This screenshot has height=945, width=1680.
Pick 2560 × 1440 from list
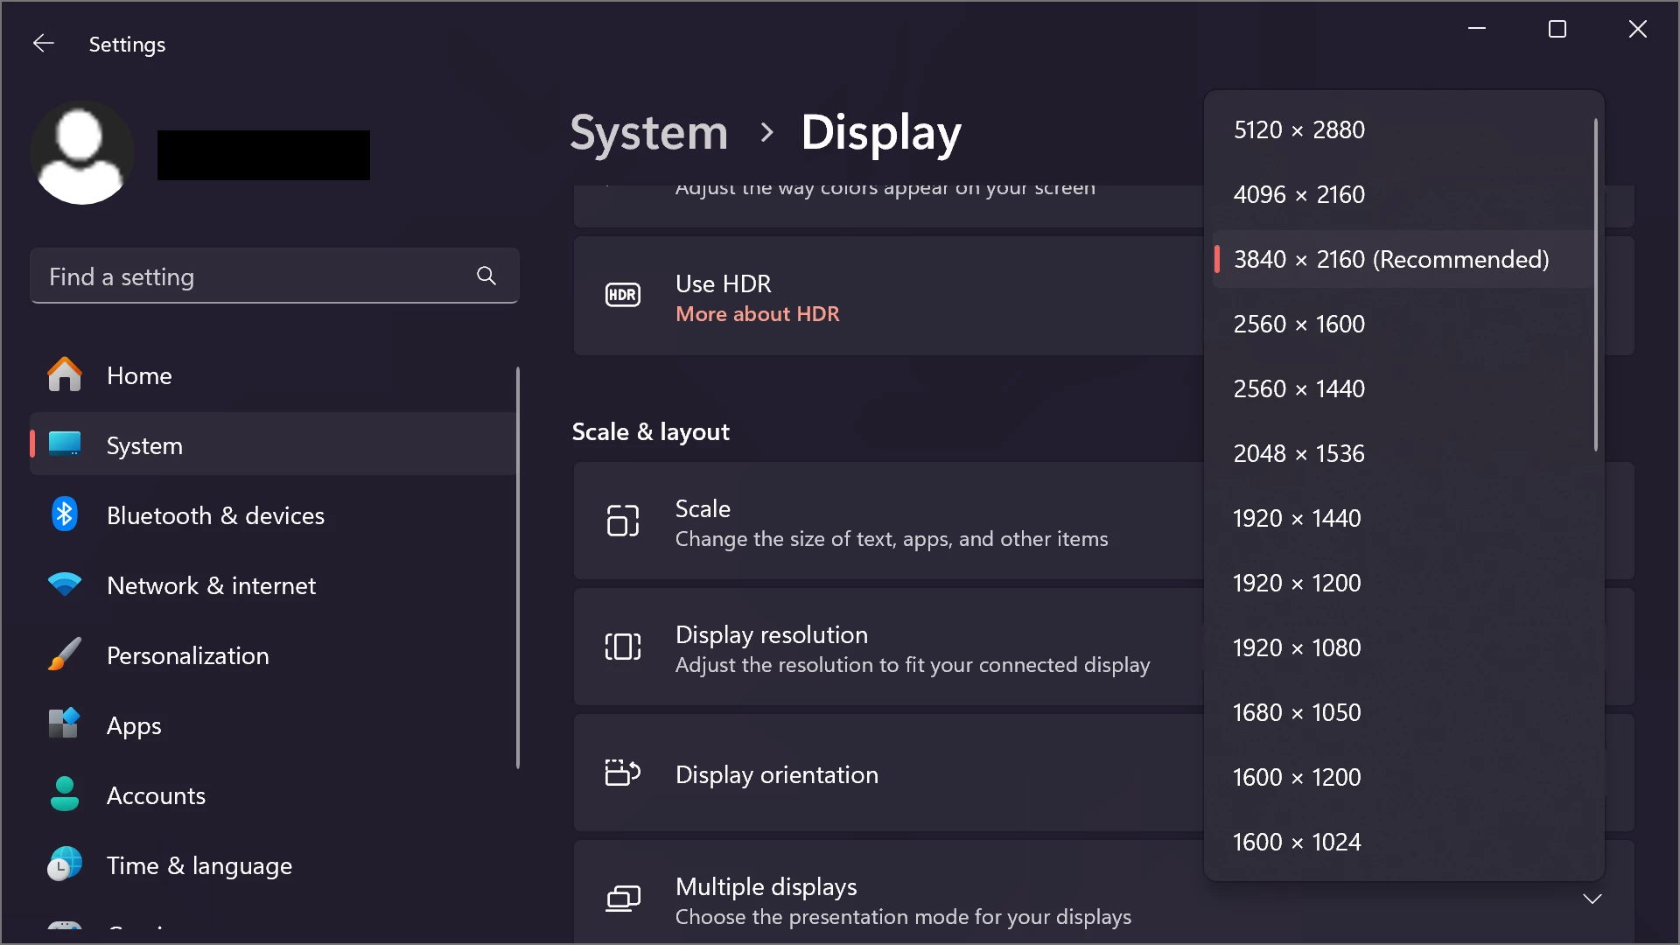(x=1298, y=388)
